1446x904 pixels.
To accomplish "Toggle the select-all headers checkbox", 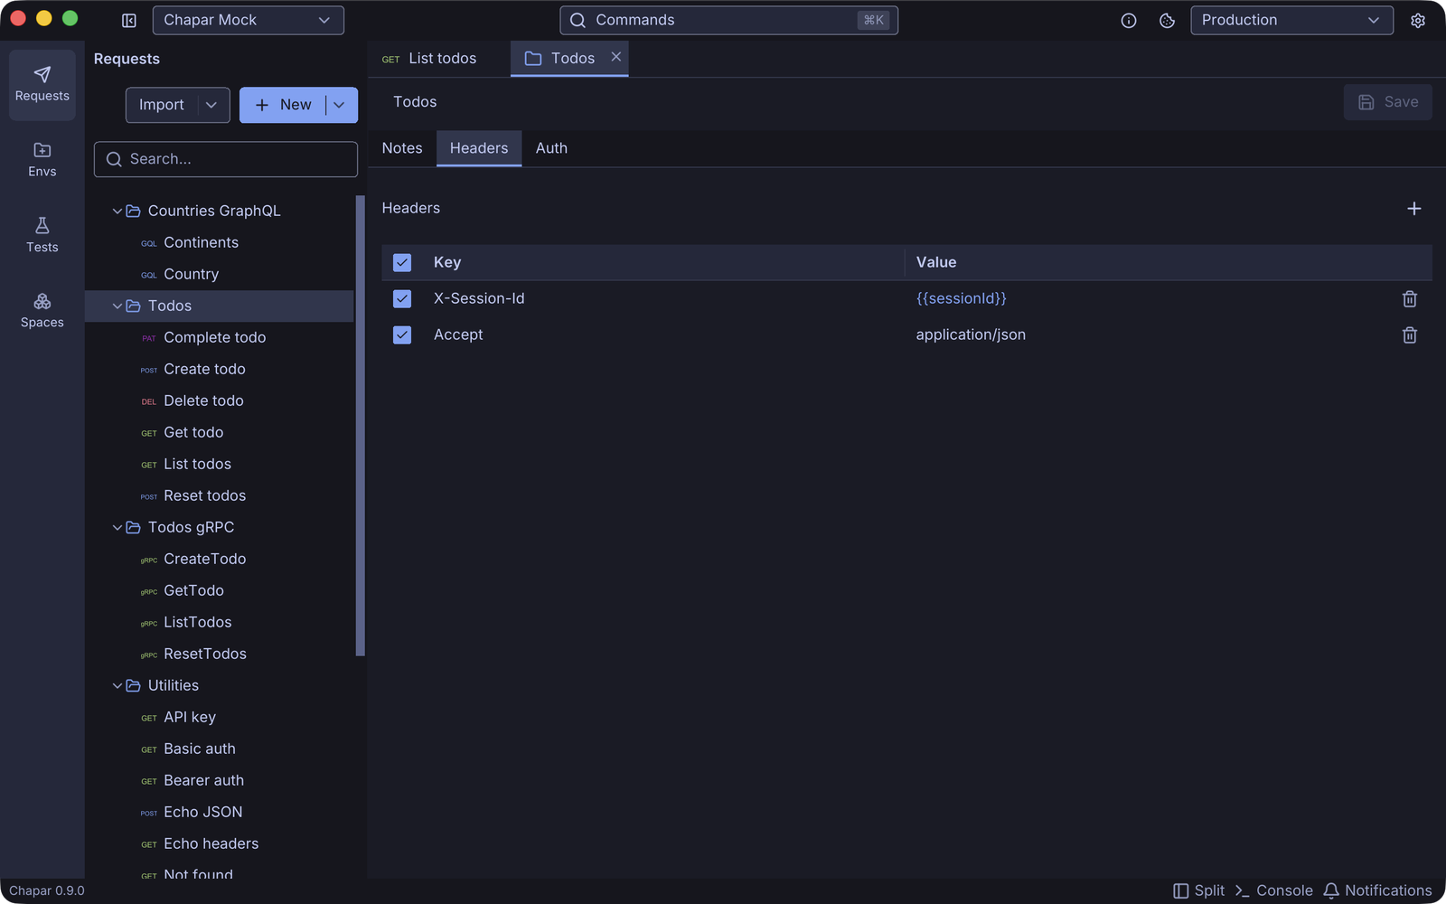I will 402,262.
